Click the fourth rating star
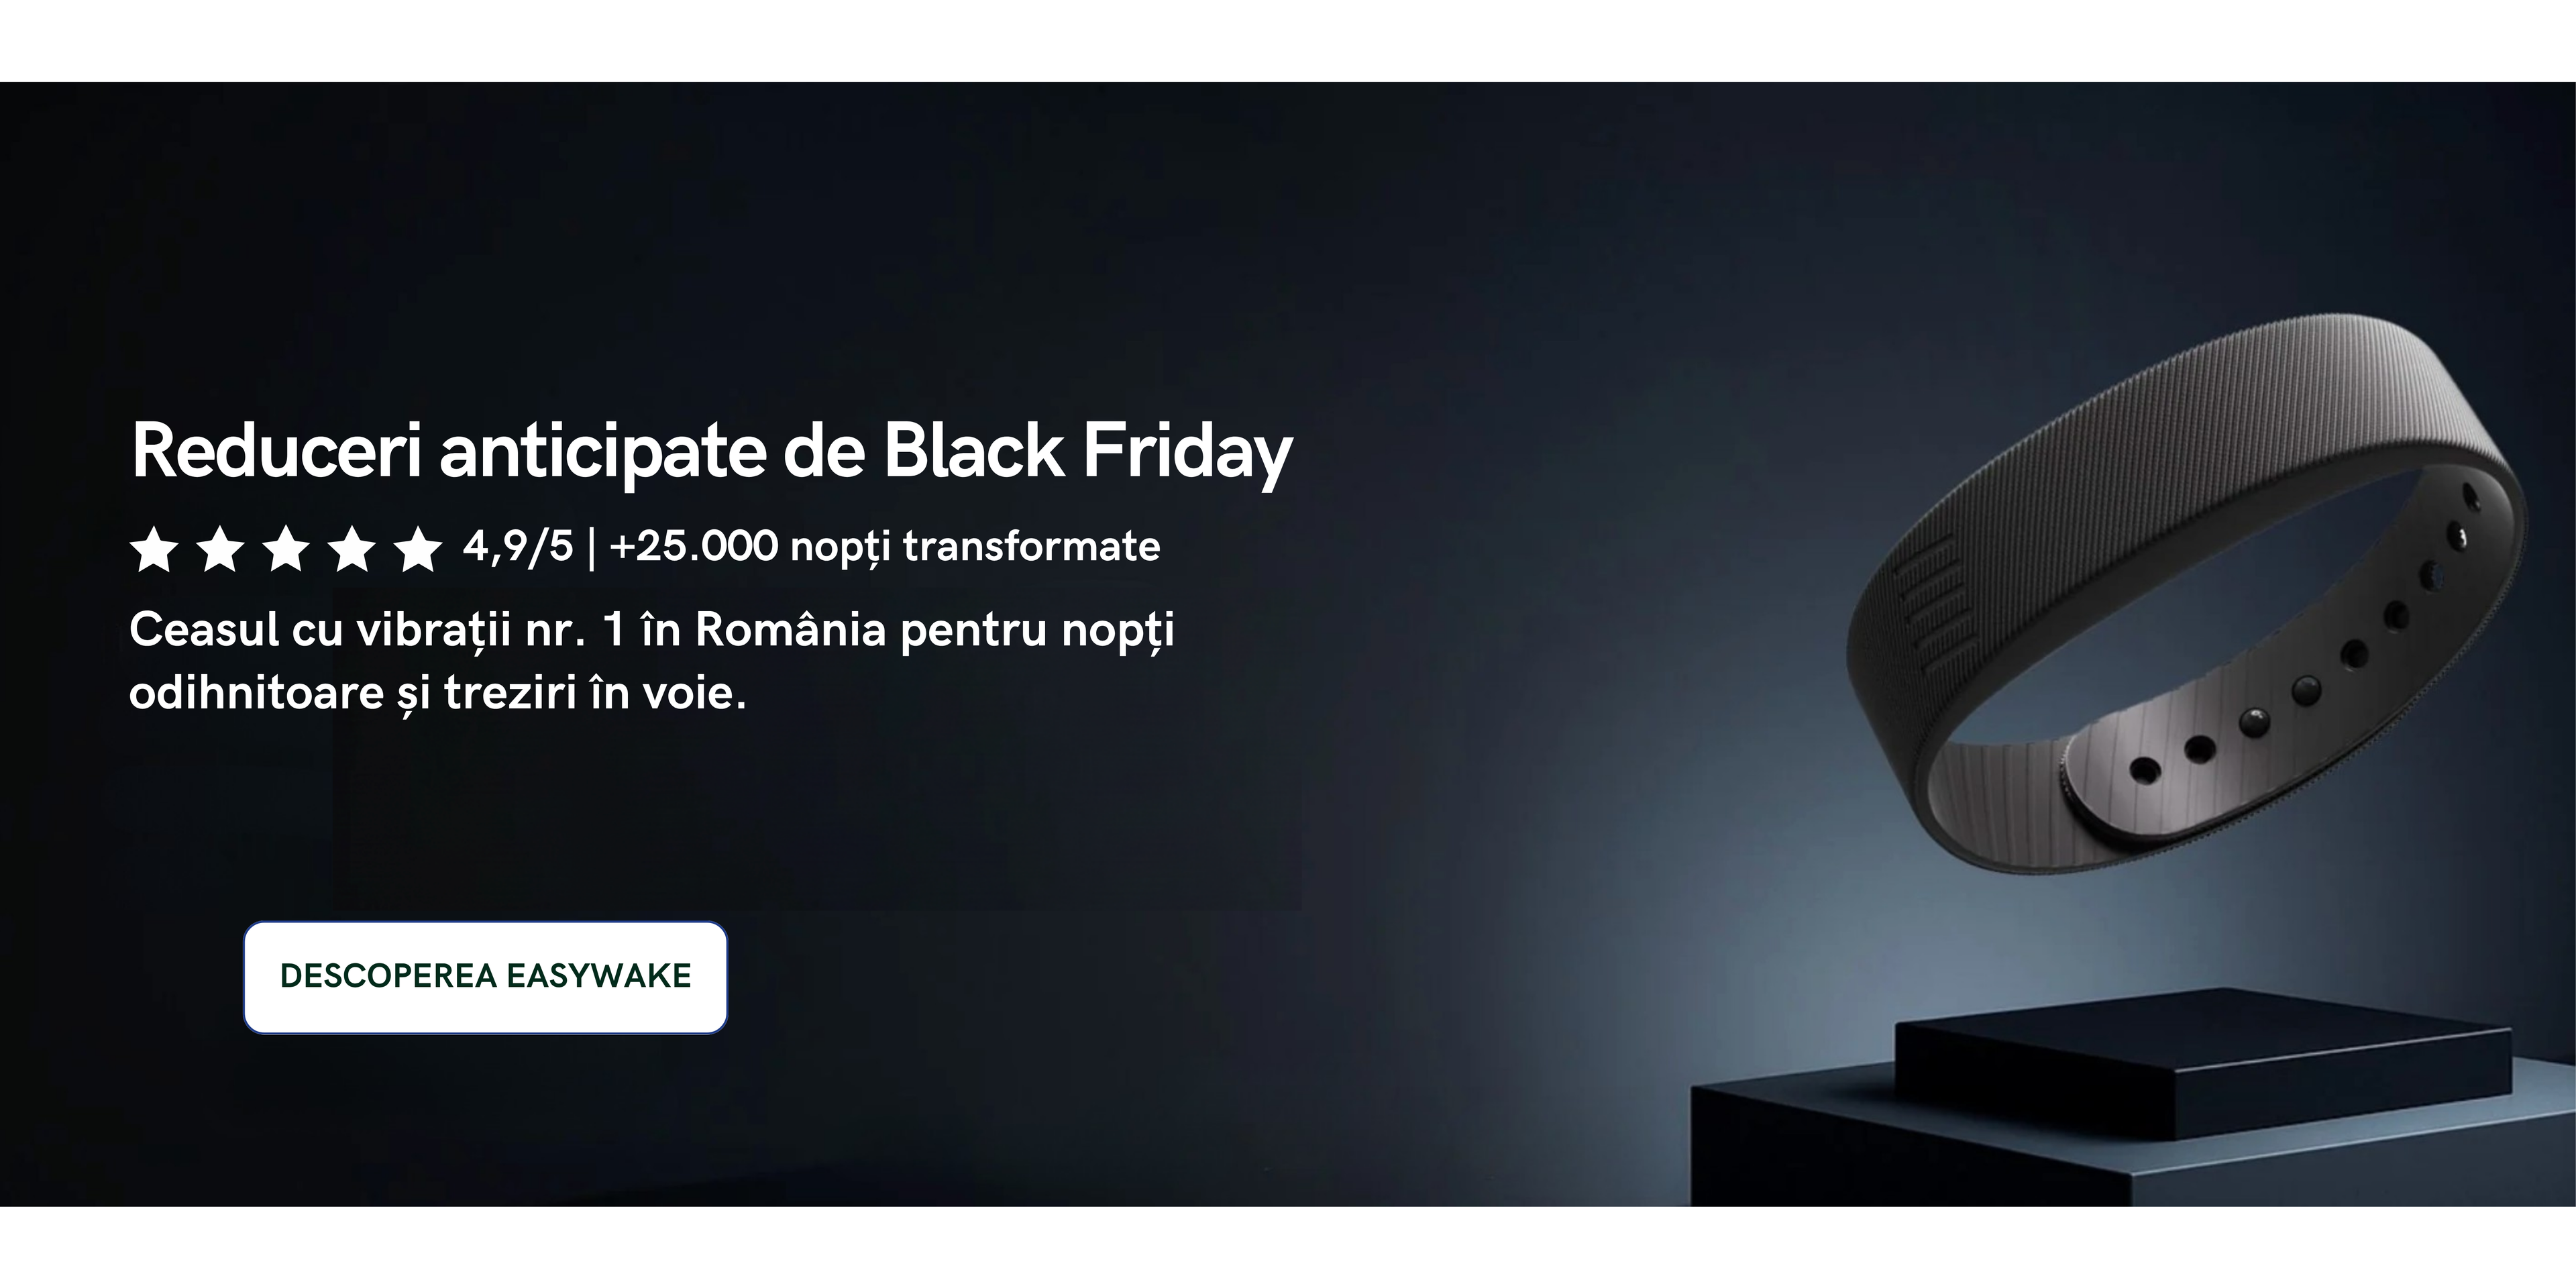Screen dimensions: 2576x1288 [x=352, y=550]
